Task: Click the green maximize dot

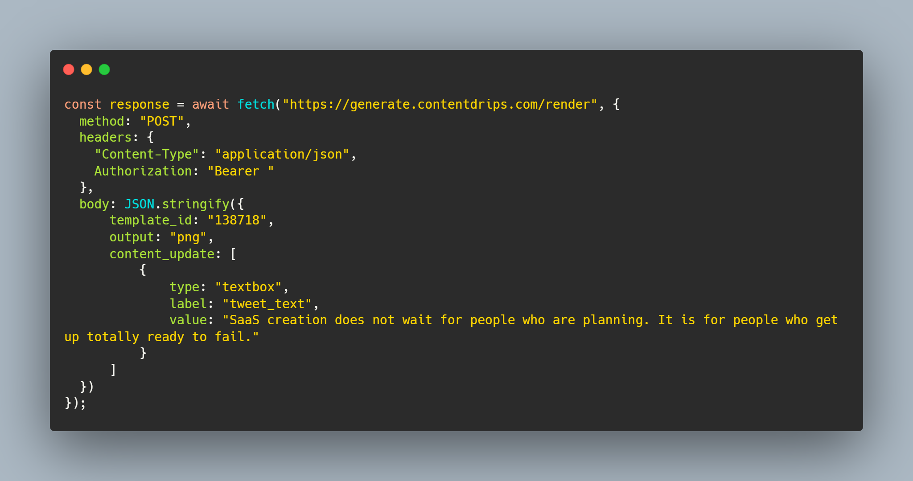Action: pos(104,69)
